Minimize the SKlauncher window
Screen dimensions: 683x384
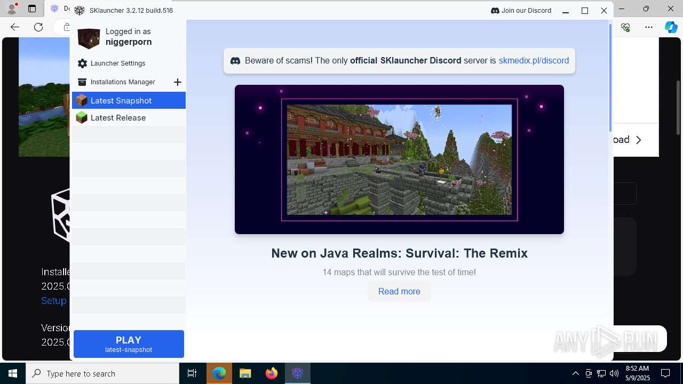tap(566, 11)
